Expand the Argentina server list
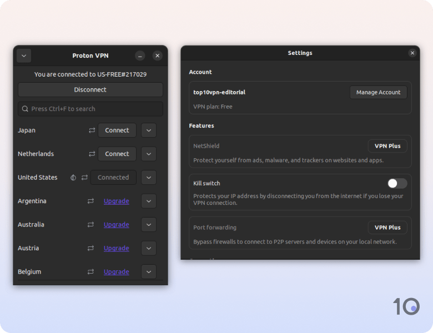Viewport: 433px width, 333px height. coord(149,201)
